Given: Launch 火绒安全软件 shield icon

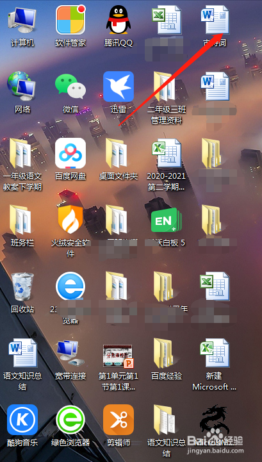Looking at the screenshot, I should [x=70, y=220].
